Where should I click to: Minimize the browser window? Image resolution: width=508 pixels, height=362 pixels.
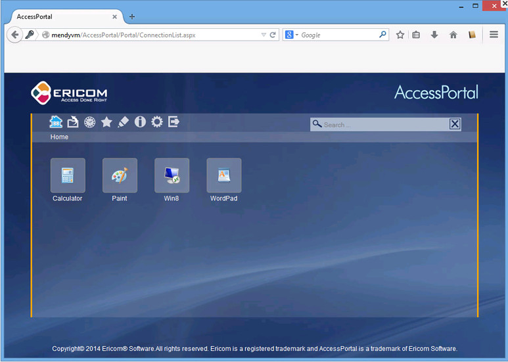[461, 6]
